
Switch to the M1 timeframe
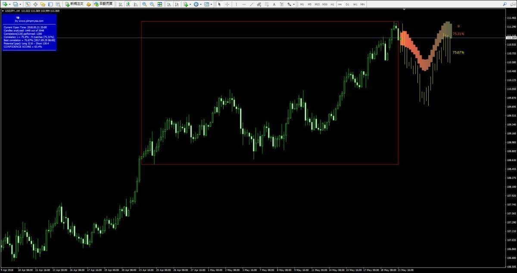[x=302, y=4]
